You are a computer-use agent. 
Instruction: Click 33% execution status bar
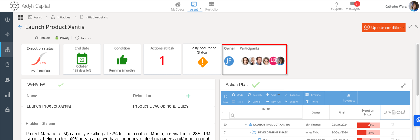point(369,132)
